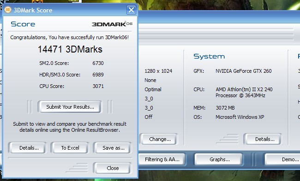Click the Off setting value

tap(149, 117)
